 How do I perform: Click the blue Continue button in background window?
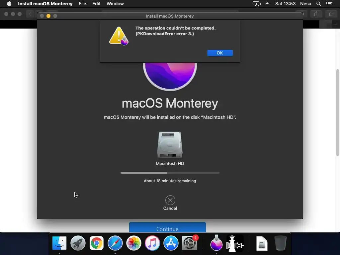167,227
